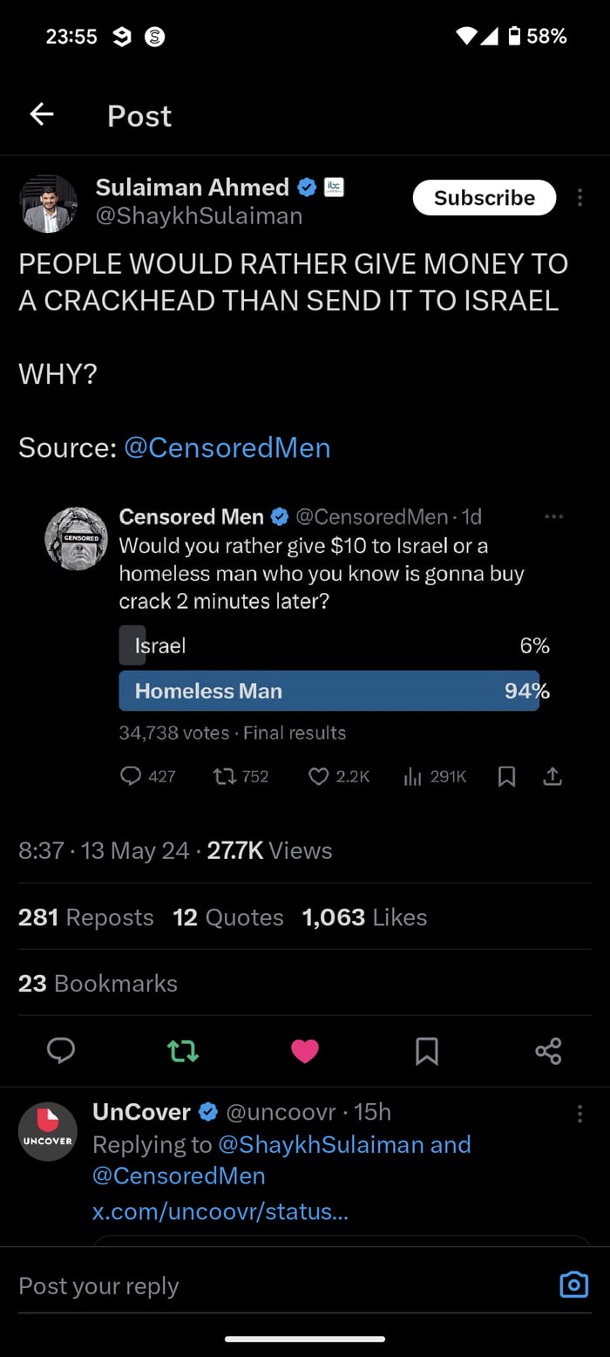
Task: Open Sulaiman Ahmed's profile picture
Action: (48, 204)
